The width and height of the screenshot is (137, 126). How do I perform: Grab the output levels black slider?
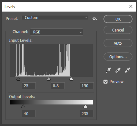click(x=23, y=107)
